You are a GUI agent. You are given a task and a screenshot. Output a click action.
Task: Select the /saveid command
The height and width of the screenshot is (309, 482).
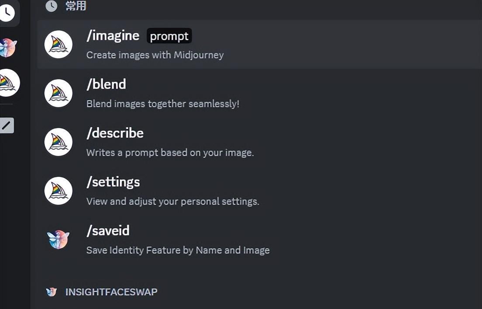[x=259, y=240]
